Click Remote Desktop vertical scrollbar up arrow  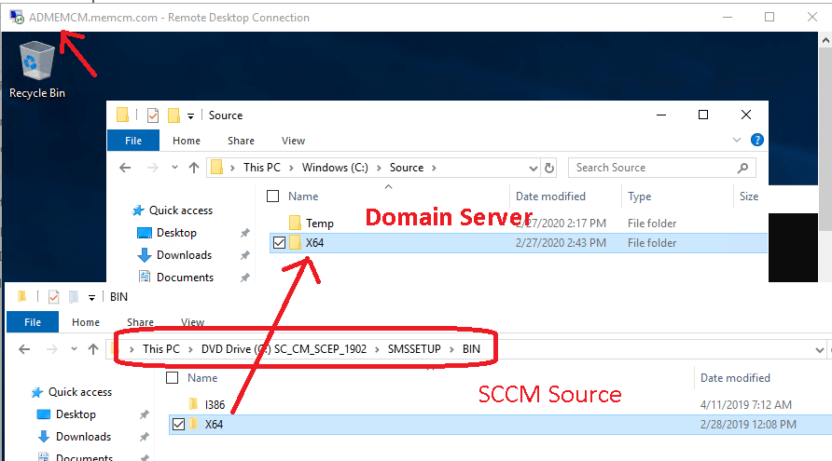[825, 40]
